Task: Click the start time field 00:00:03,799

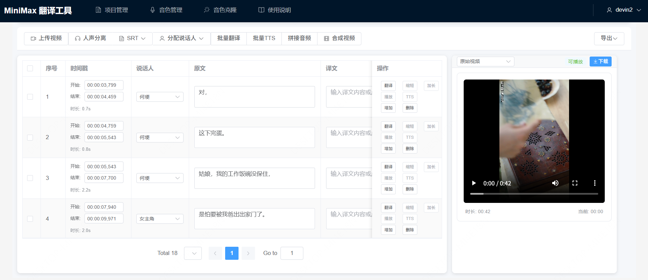Action: point(104,85)
